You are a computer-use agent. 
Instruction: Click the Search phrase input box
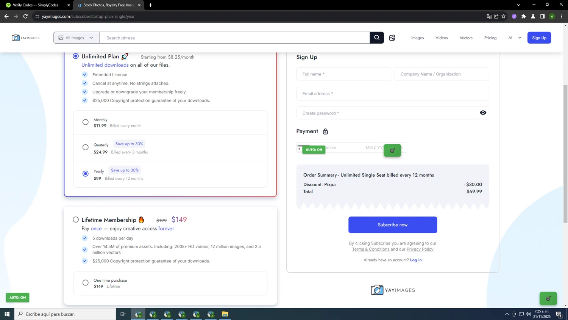coord(234,38)
